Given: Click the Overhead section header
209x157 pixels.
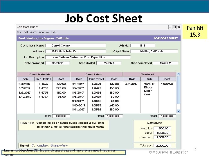Looking at the screenshot, I should [x=149, y=74].
